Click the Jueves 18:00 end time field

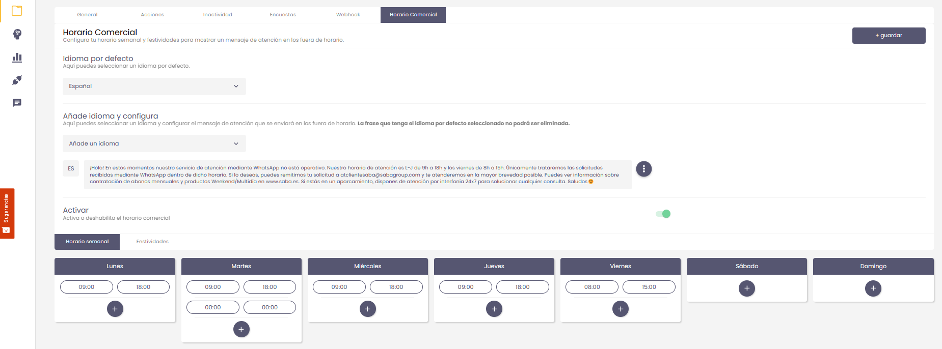click(x=522, y=287)
